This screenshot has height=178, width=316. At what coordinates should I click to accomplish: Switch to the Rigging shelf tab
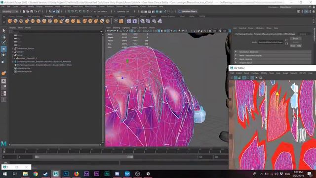click(x=61, y=16)
